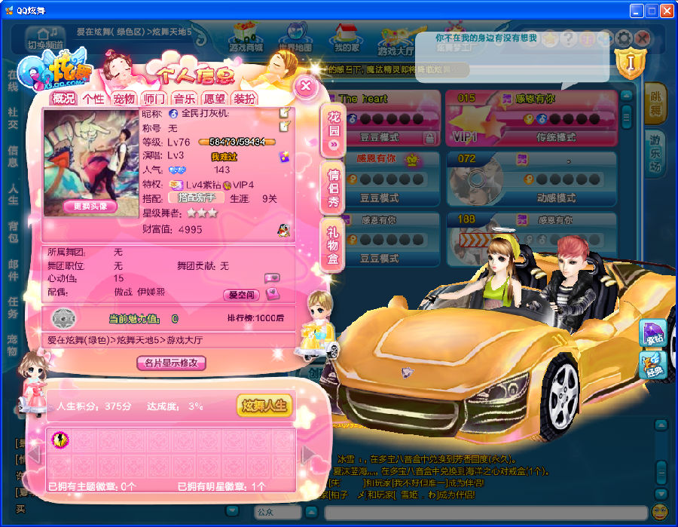Image resolution: width=678 pixels, height=527 pixels.
Task: Click the experience progress bar 58473/59434
Action: (237, 142)
